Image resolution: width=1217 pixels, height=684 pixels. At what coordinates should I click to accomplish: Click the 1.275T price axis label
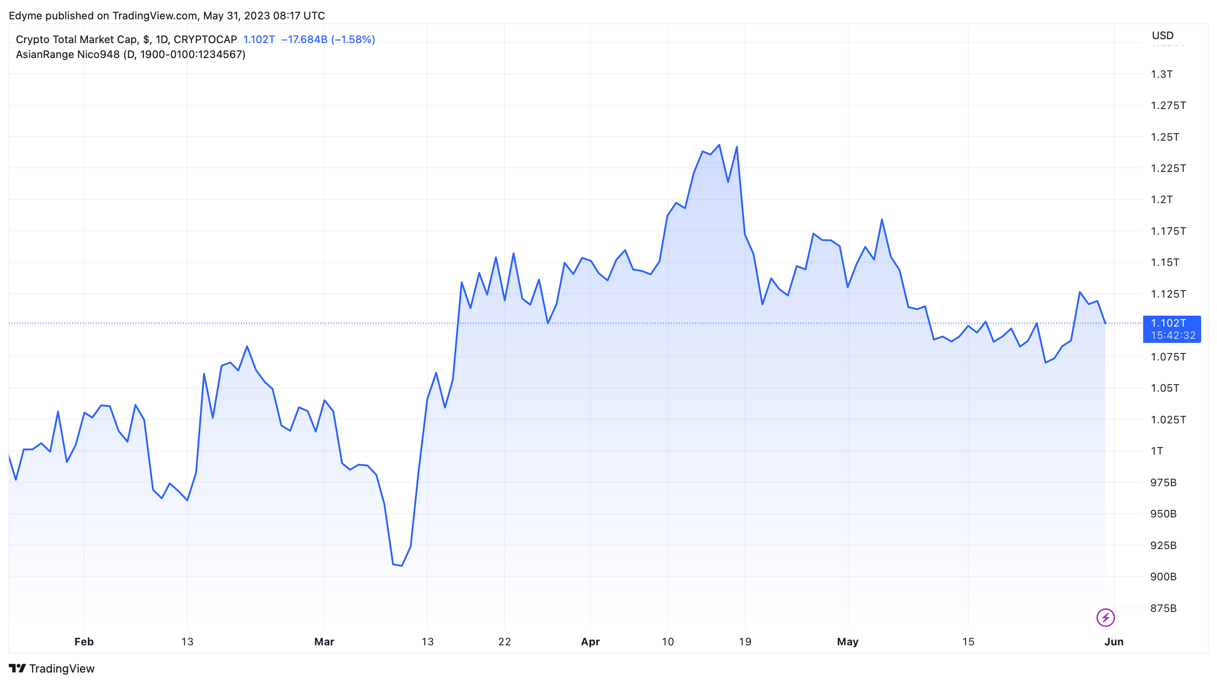(x=1168, y=106)
